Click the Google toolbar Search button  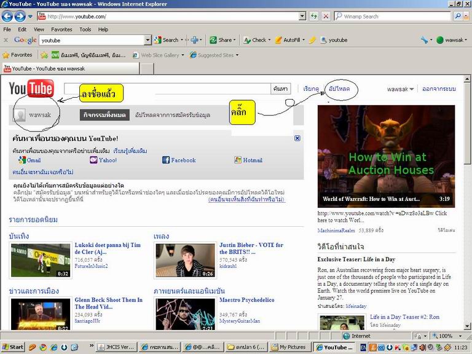pos(167,40)
